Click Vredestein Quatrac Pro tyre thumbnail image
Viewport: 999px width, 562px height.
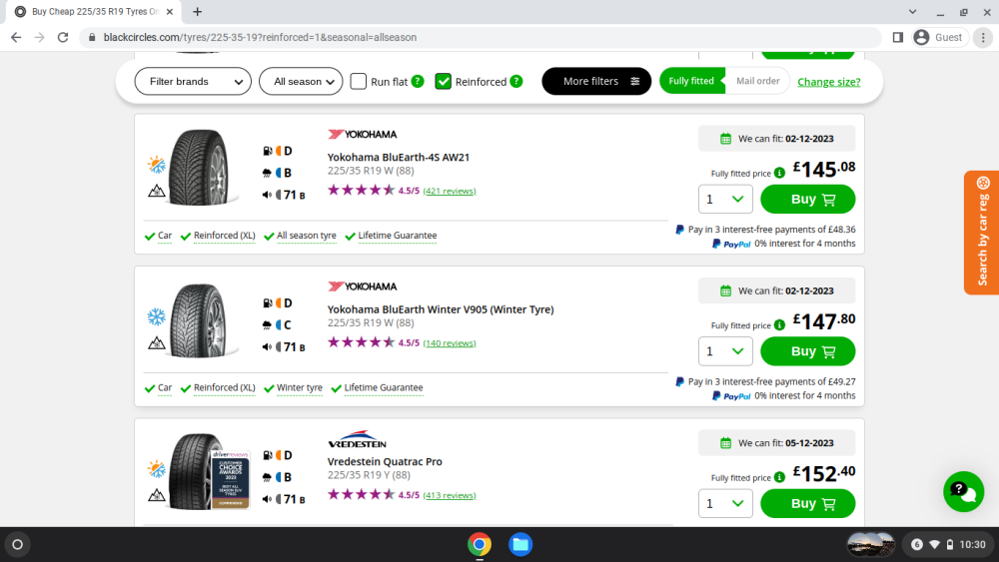pos(207,471)
